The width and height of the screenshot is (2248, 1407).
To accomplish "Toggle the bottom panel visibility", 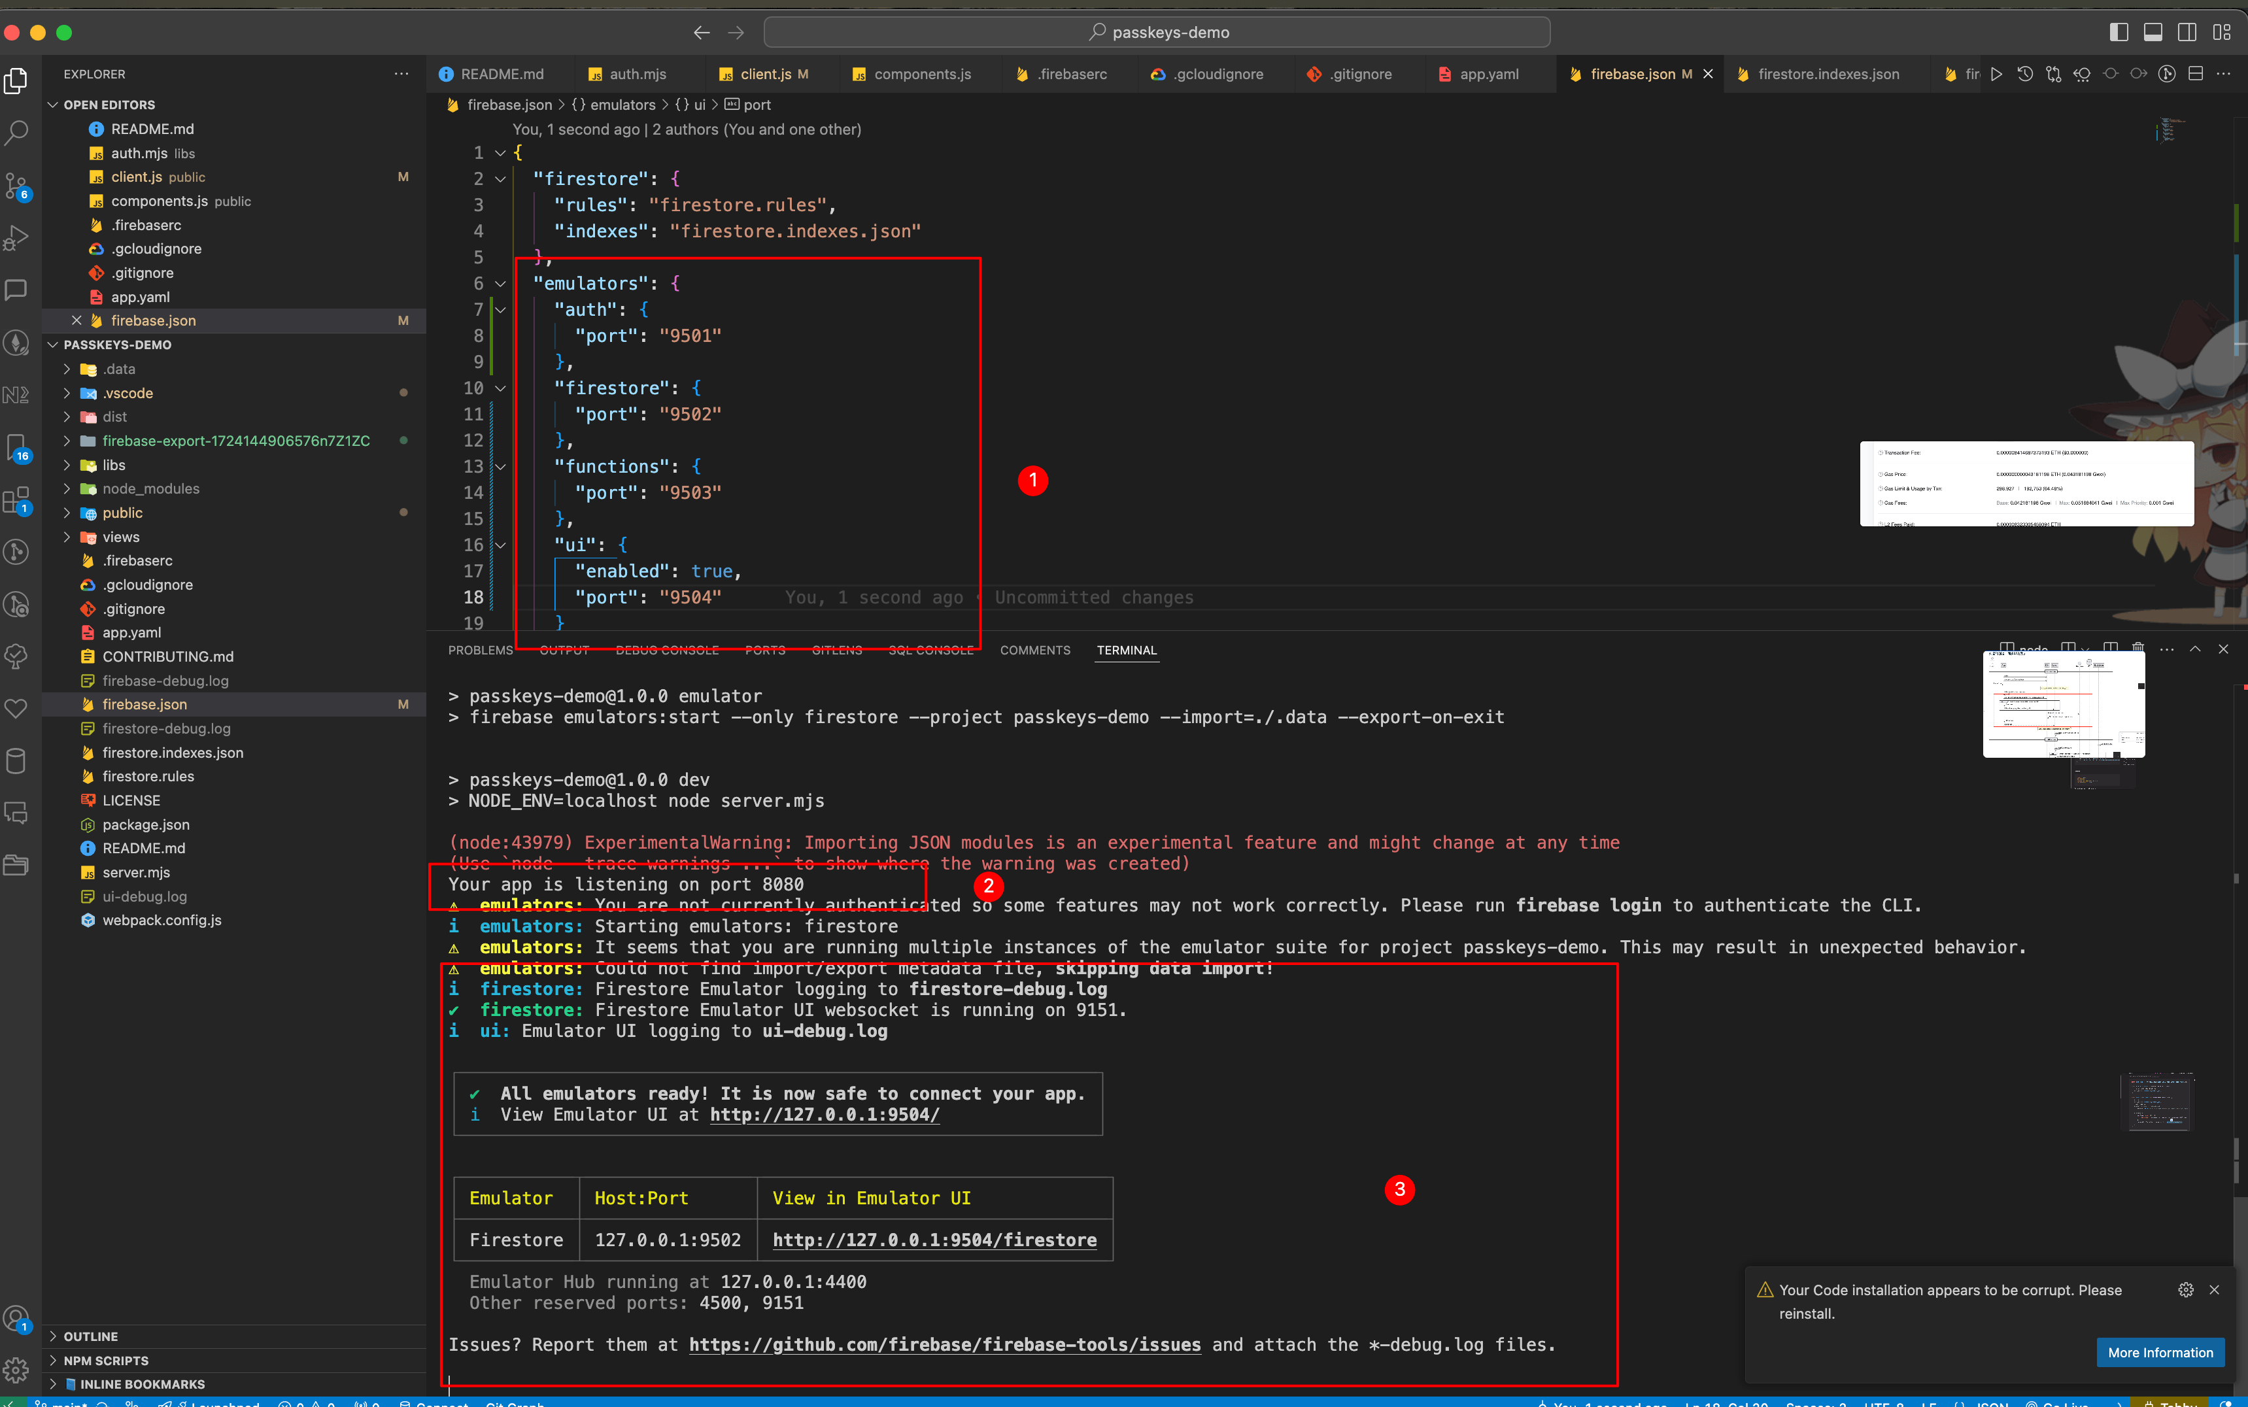I will [2153, 33].
